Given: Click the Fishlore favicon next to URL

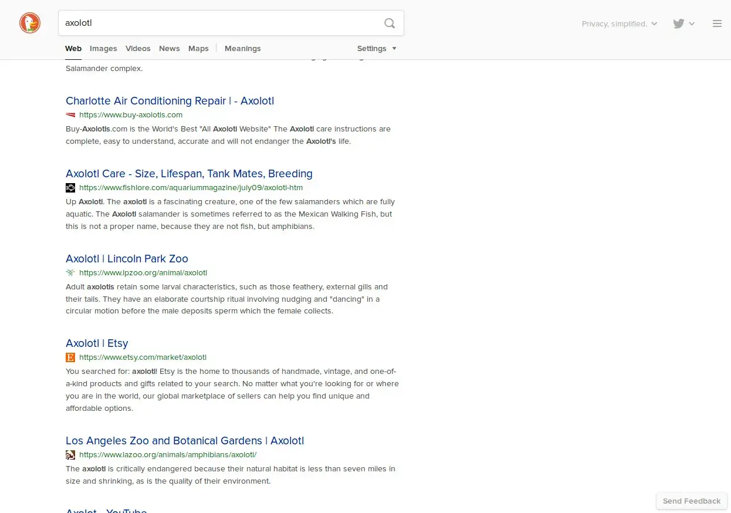Looking at the screenshot, I should click(70, 188).
